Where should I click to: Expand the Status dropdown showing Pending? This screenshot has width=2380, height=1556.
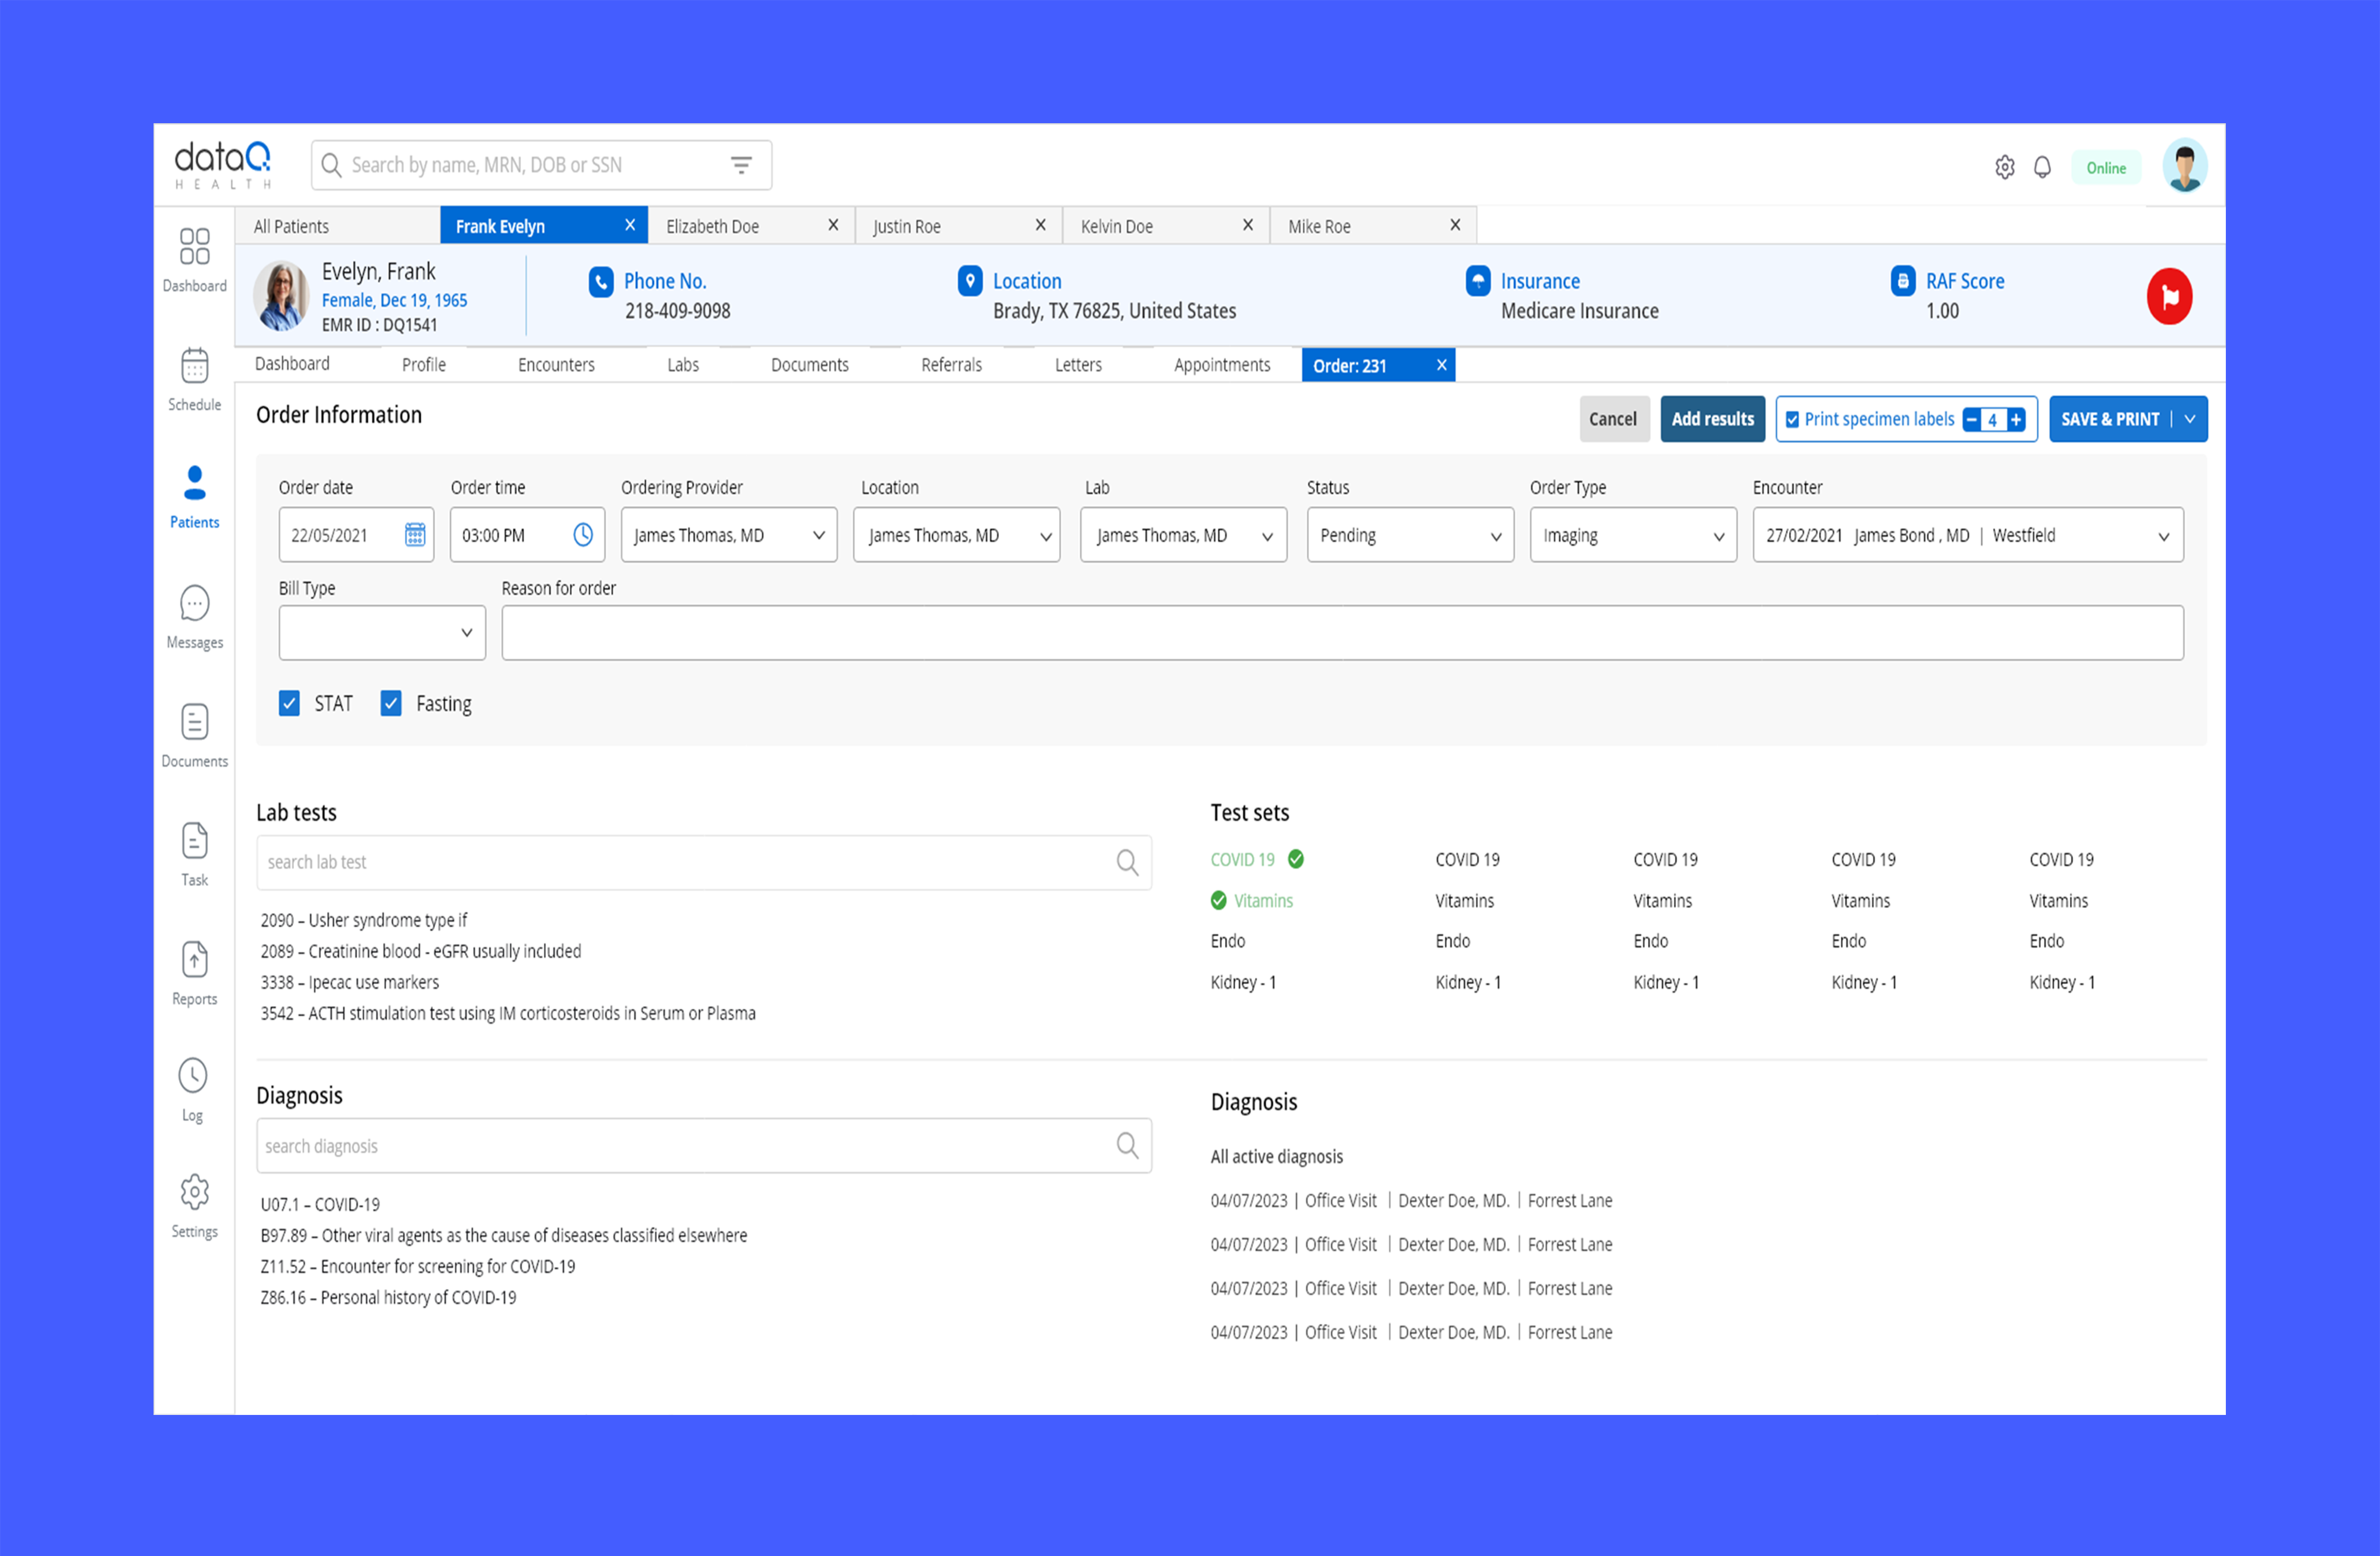tap(1410, 535)
